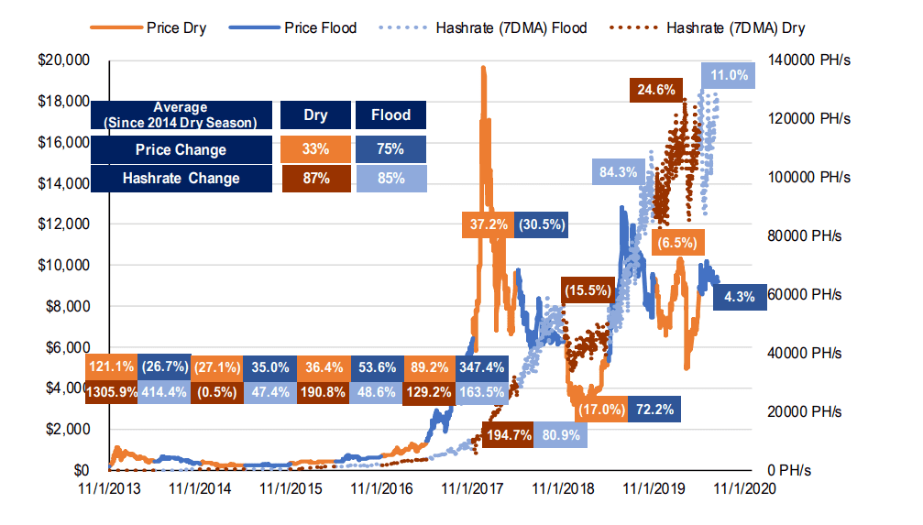This screenshot has height=525, width=923.
Task: Click the 87% dry hashrate cell
Action: 316,179
